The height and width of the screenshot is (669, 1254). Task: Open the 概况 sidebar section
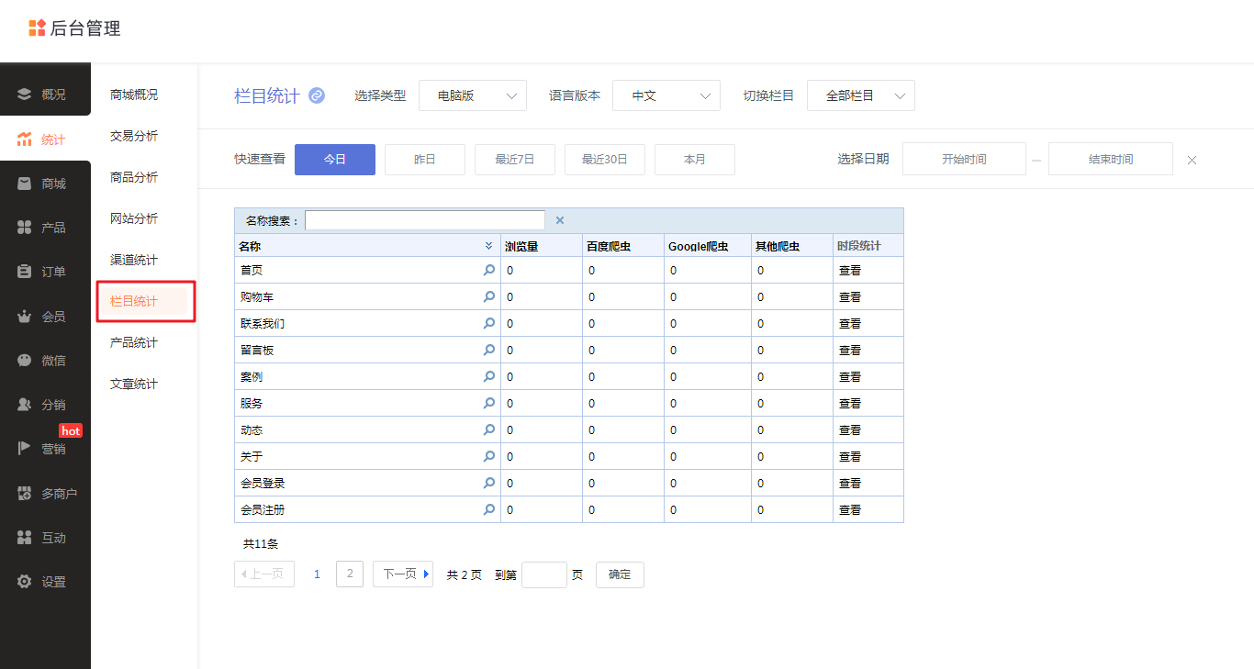pos(45,95)
